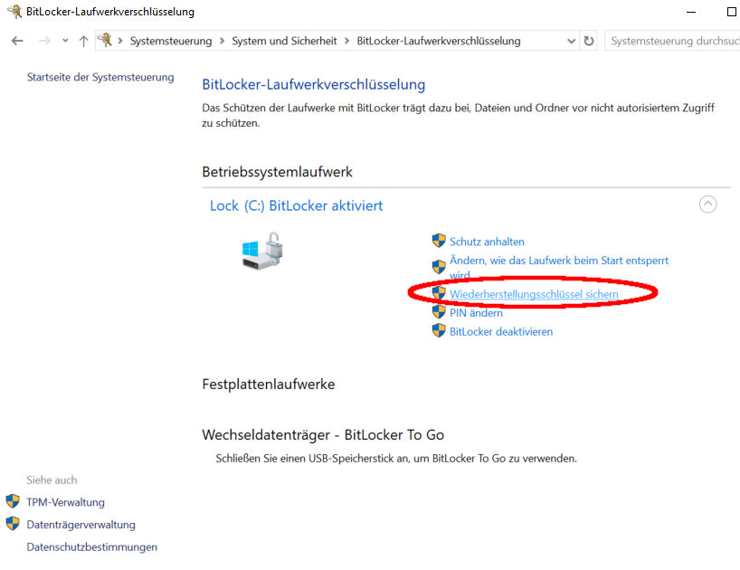Expand chevron before the Systemsteuerung breadcrumb
Screen dimensions: 740x570
(120, 41)
